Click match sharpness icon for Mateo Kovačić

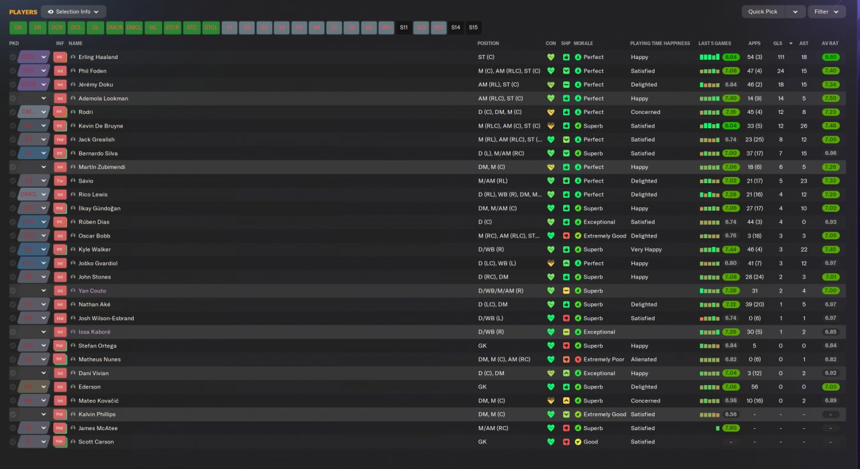coord(566,401)
